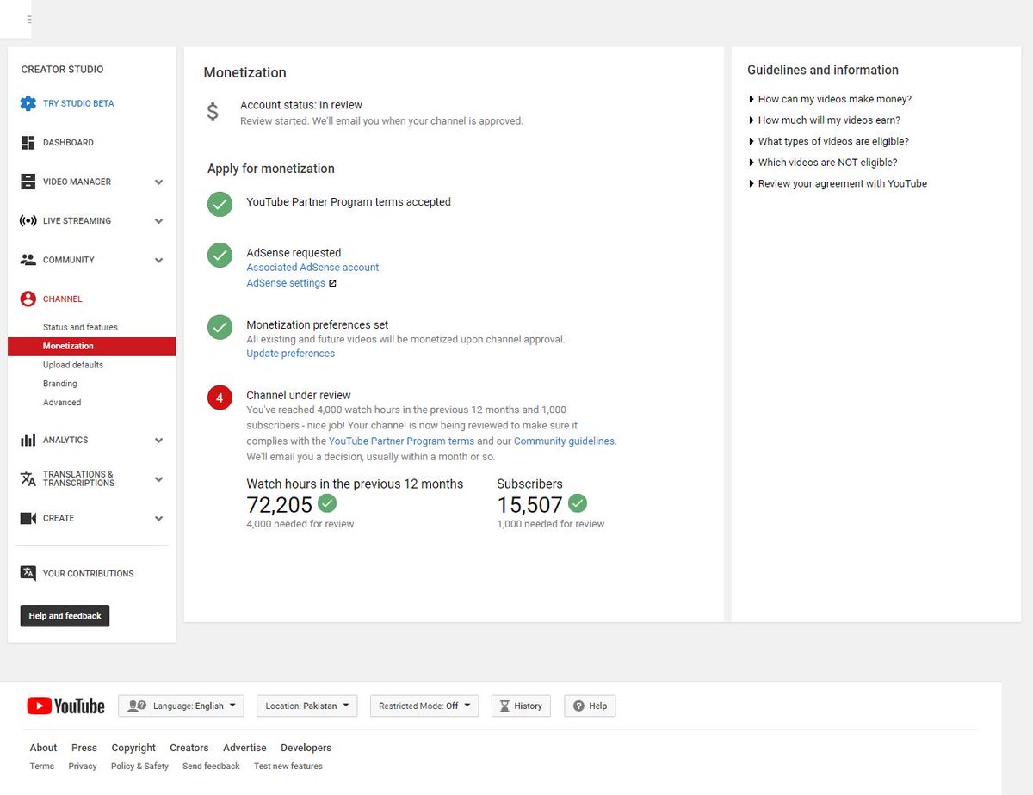
Task: Open the Restricted Mode: Off dropdown
Action: click(x=424, y=706)
